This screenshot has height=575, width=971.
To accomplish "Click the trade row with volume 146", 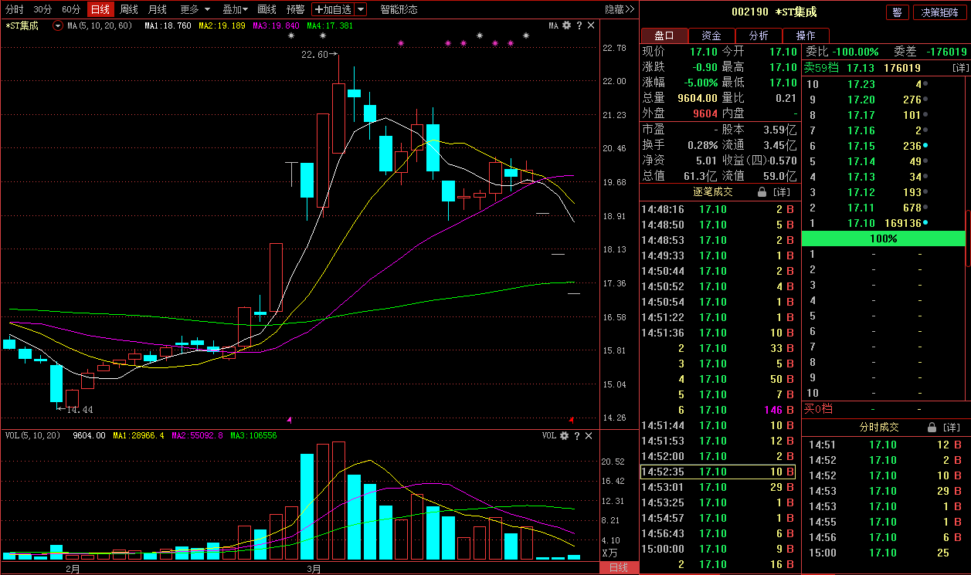I will pyautogui.click(x=718, y=410).
